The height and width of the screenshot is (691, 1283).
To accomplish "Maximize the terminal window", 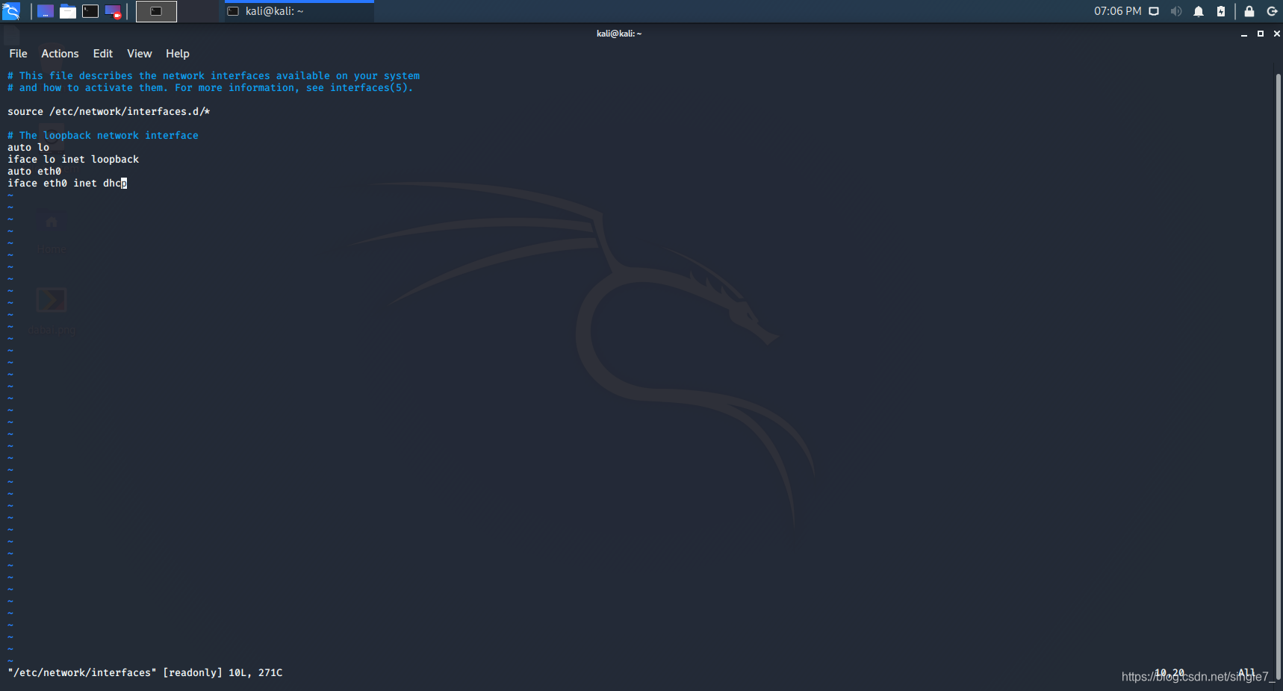I will (x=1261, y=34).
